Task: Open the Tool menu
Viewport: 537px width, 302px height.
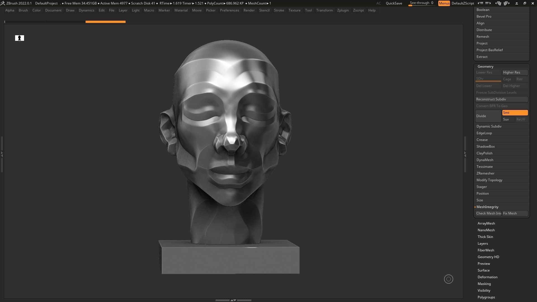Action: 308,10
